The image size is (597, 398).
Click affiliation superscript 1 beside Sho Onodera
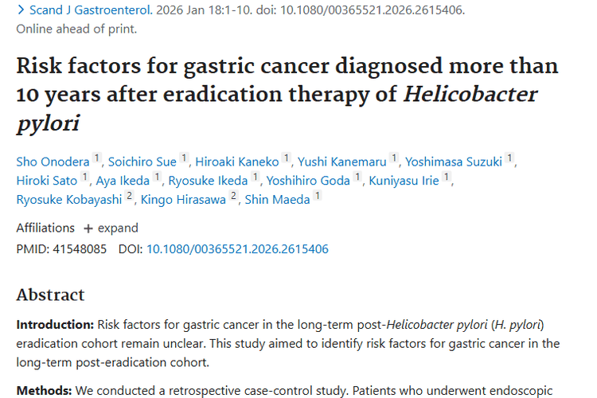(97, 158)
